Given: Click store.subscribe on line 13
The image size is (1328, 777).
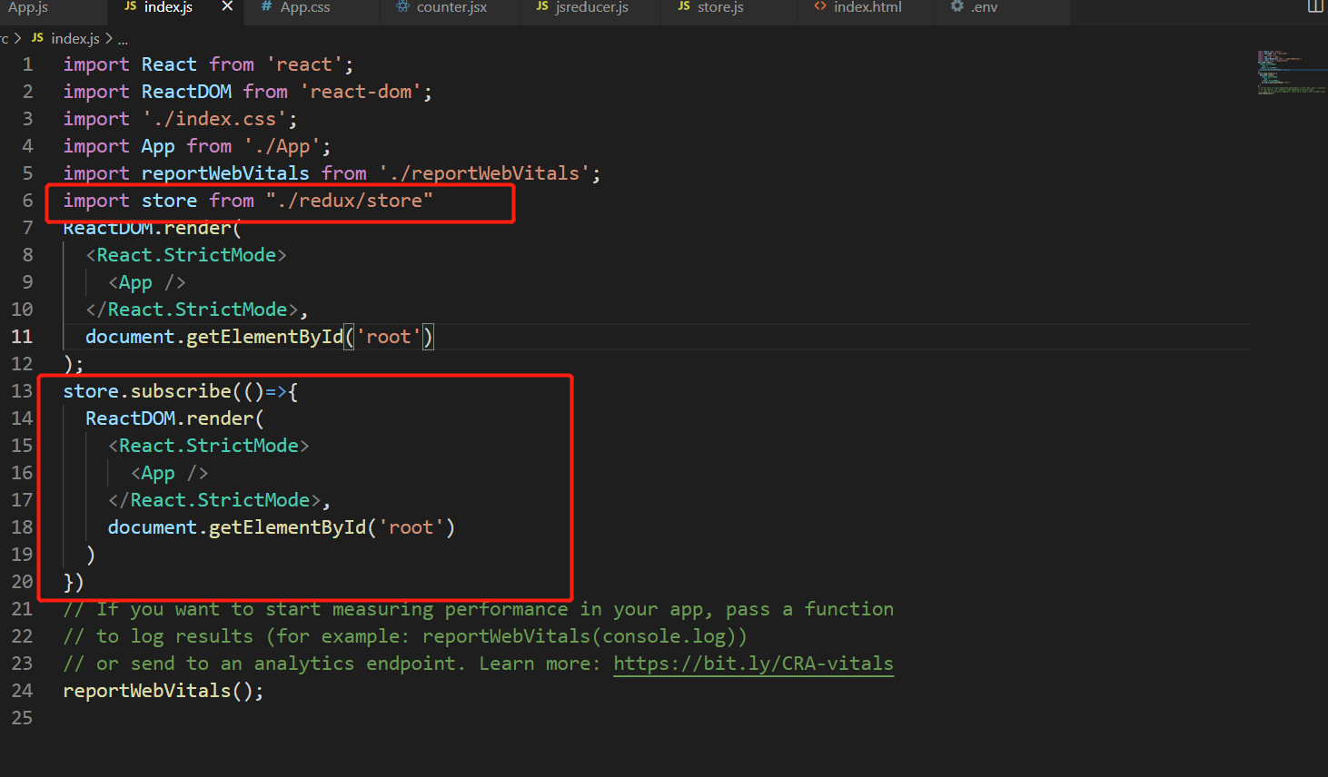Looking at the screenshot, I should 147,391.
